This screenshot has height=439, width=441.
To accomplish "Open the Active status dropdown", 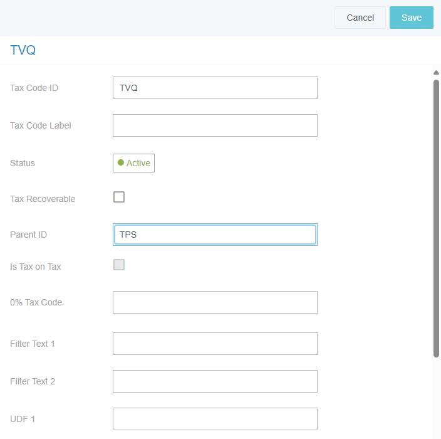I will (x=133, y=163).
